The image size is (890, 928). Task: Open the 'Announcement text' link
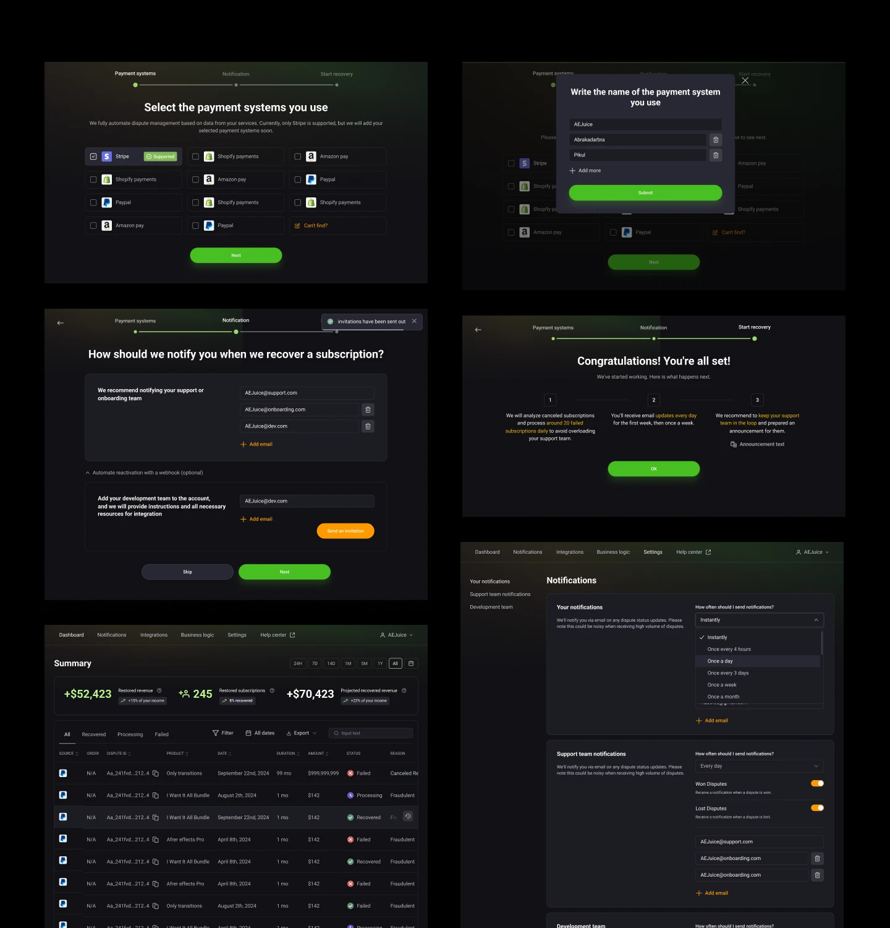tap(757, 444)
